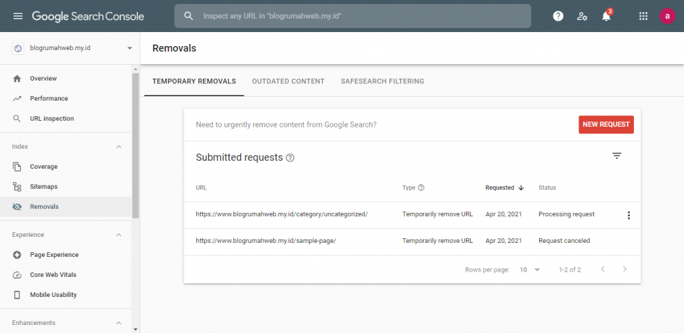The image size is (684, 333).
Task: Click the URL column header
Action: coord(201,188)
